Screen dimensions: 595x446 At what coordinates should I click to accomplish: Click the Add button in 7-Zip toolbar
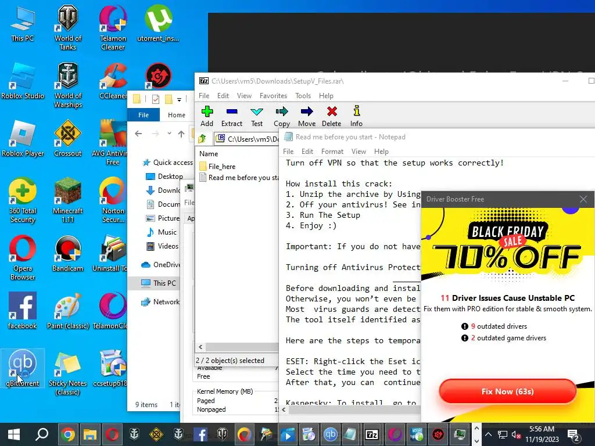click(207, 116)
